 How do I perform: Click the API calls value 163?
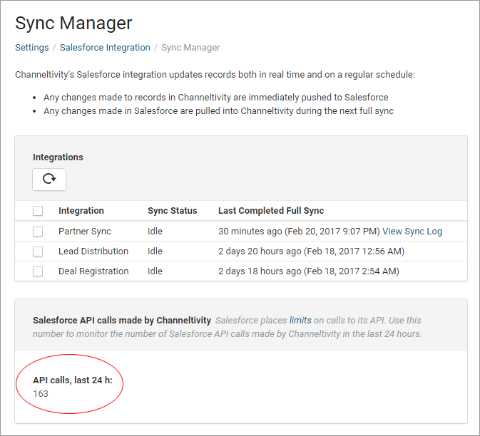pos(41,393)
